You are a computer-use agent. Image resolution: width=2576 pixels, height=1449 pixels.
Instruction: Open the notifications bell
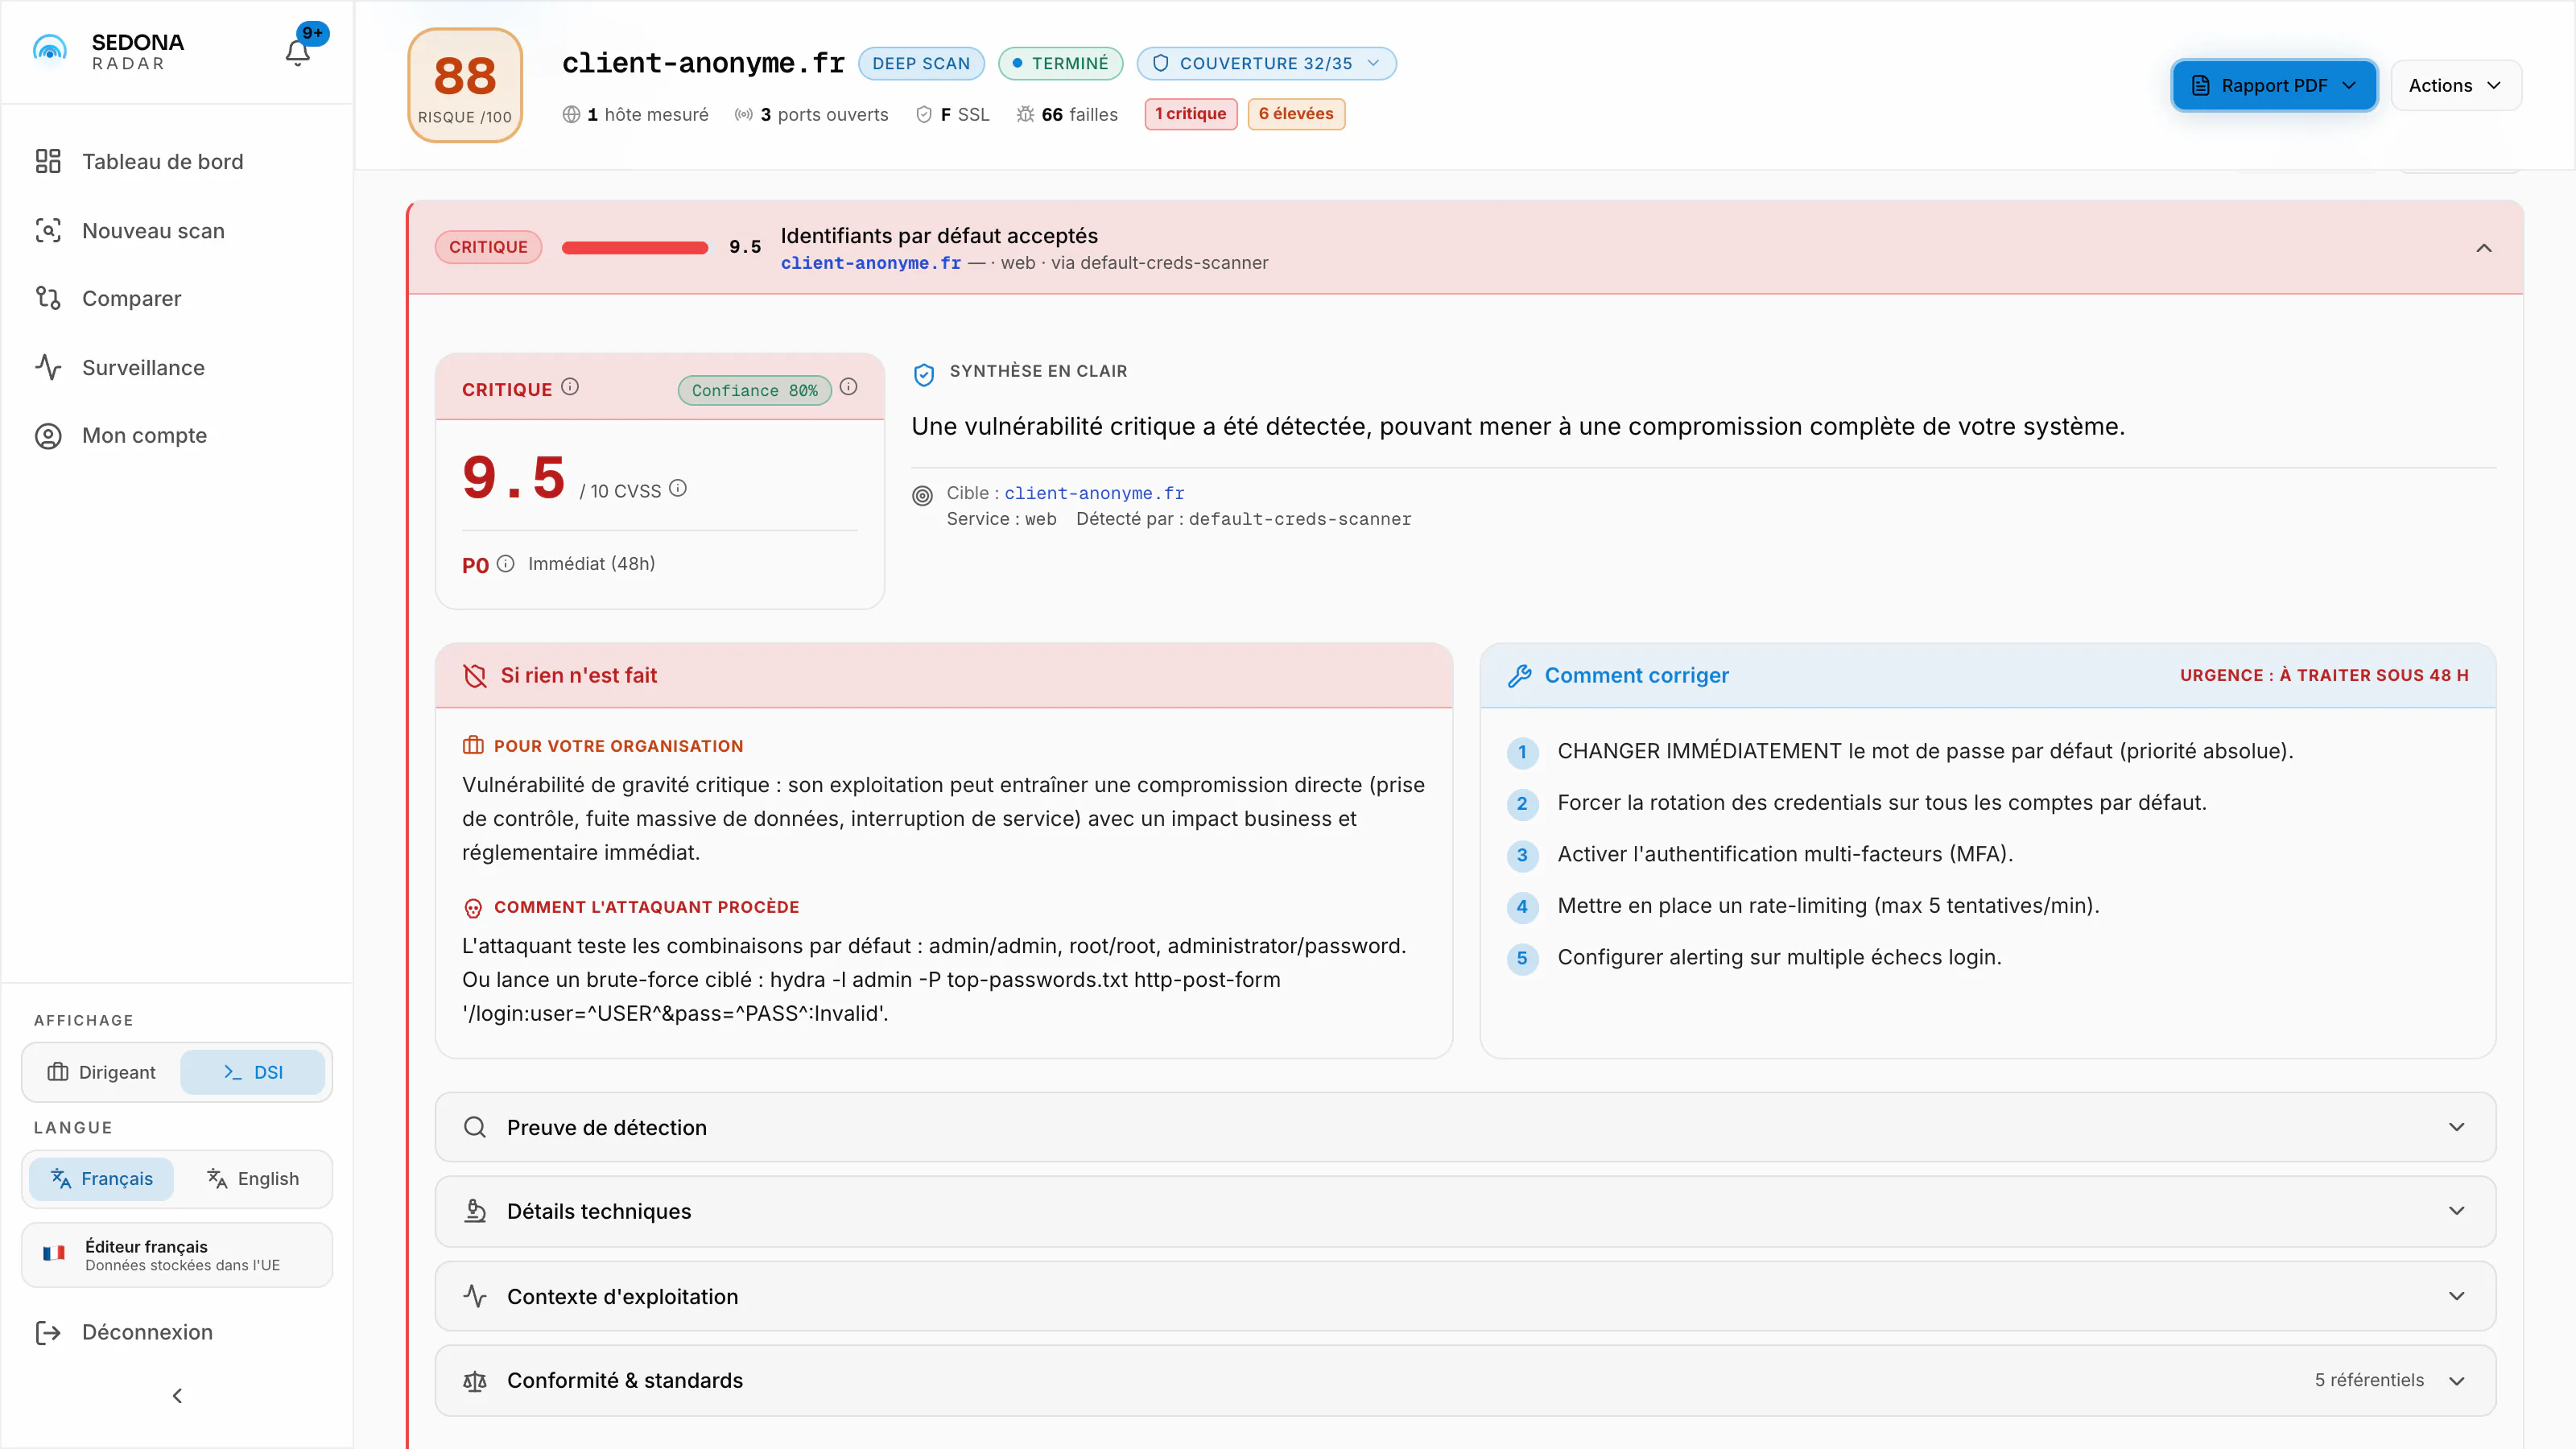(x=297, y=52)
